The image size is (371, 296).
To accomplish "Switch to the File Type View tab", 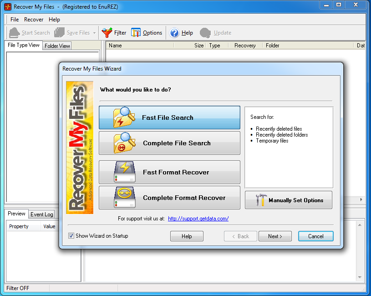I will click(23, 45).
